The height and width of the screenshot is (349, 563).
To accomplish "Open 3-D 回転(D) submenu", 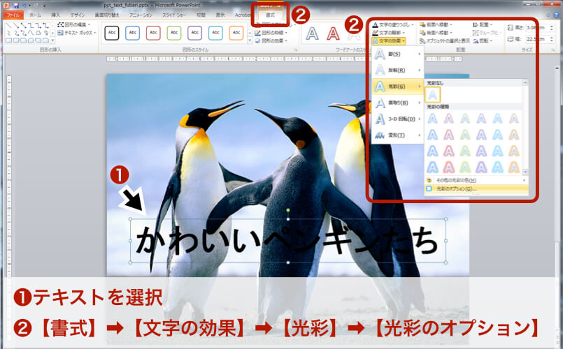I will [398, 119].
